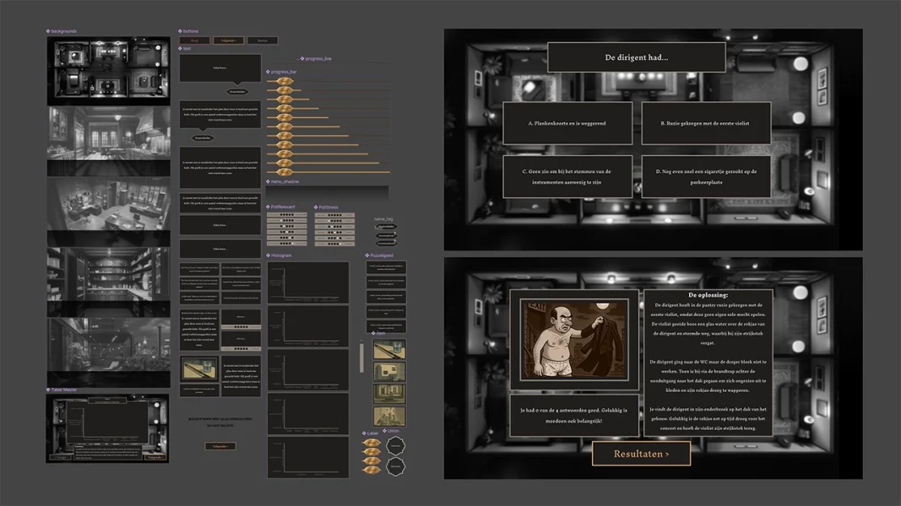This screenshot has width=901, height=506.
Task: Select the upper octagonal Union badge
Action: (395, 445)
